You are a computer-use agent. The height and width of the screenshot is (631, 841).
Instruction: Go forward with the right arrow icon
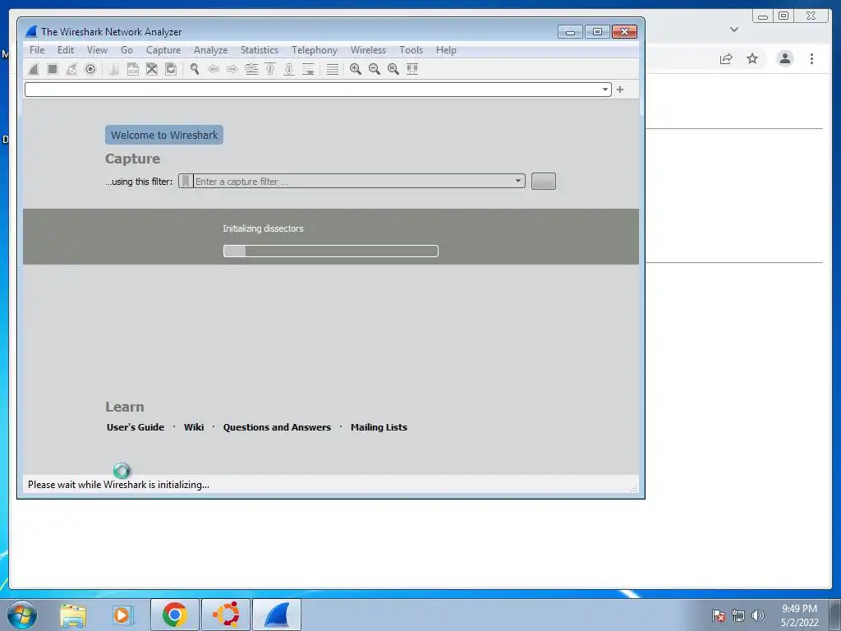click(x=232, y=69)
